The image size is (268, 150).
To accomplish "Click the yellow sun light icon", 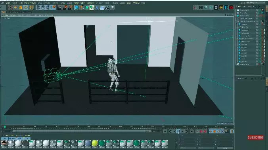I will pyautogui.click(x=221, y=8).
